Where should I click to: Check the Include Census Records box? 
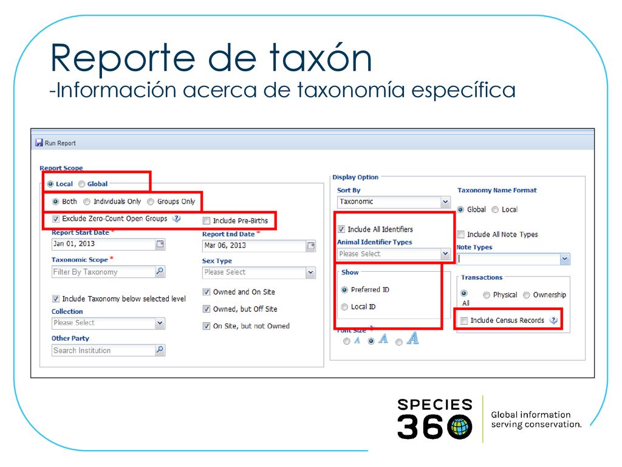click(x=464, y=320)
